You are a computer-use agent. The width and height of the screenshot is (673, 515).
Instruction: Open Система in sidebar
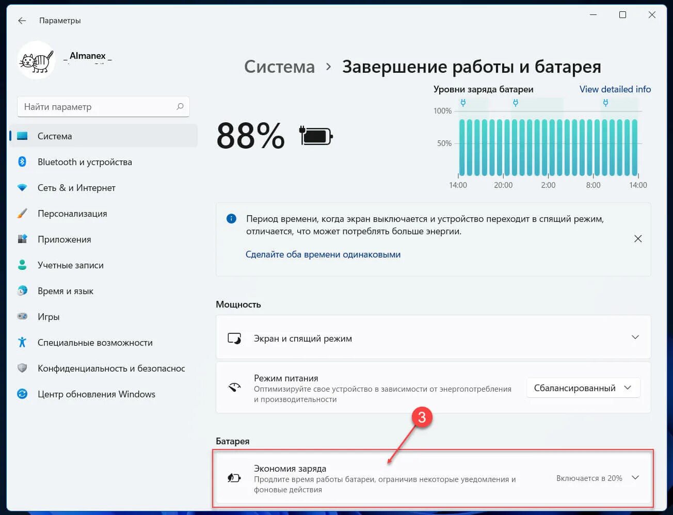(x=103, y=136)
